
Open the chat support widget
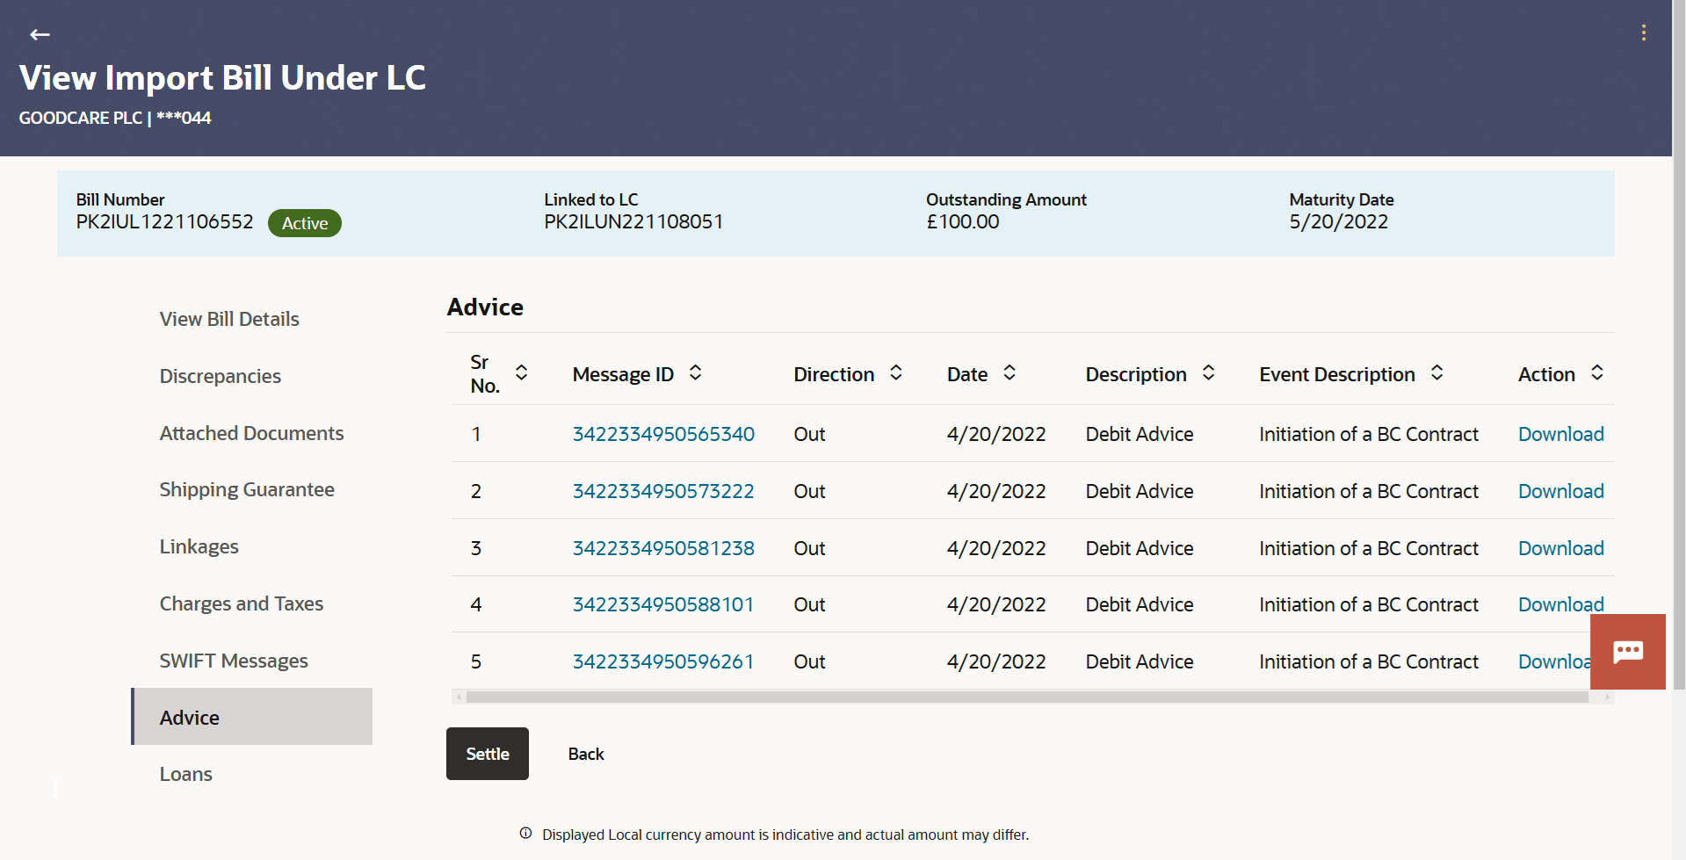click(1627, 652)
